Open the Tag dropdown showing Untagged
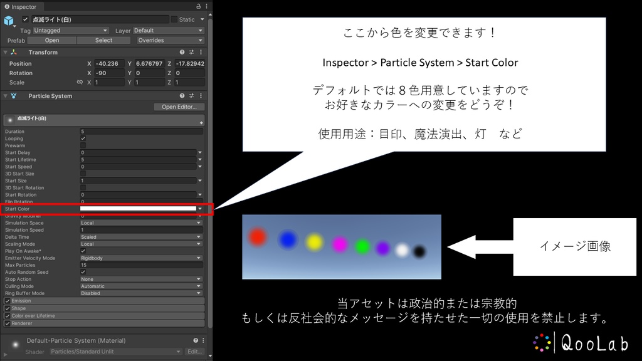 (69, 30)
